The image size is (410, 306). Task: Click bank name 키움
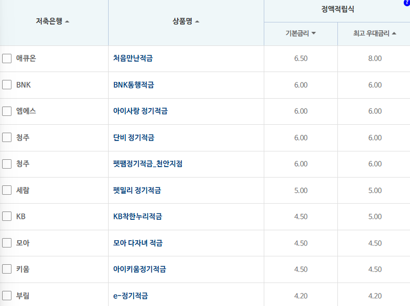point(23,269)
